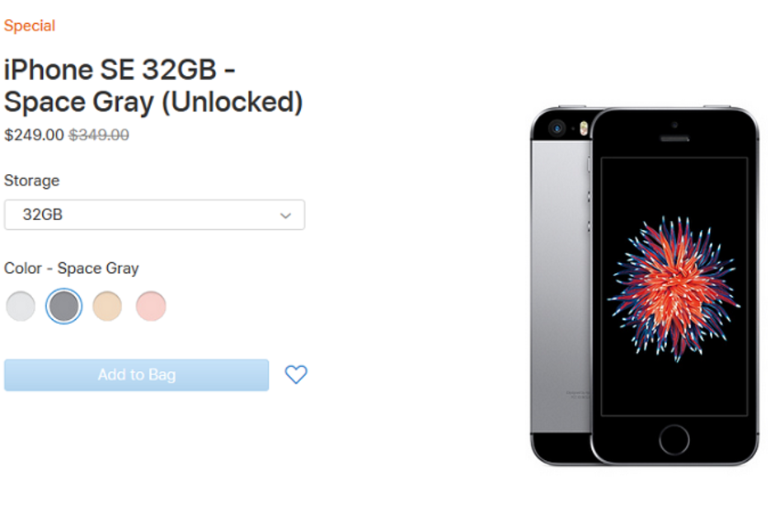The width and height of the screenshot is (775, 517).
Task: Click the earpiece speaker on the front iPhone
Action: coord(674,138)
